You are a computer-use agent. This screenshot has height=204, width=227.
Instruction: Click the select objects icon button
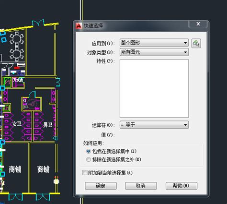click(196, 43)
